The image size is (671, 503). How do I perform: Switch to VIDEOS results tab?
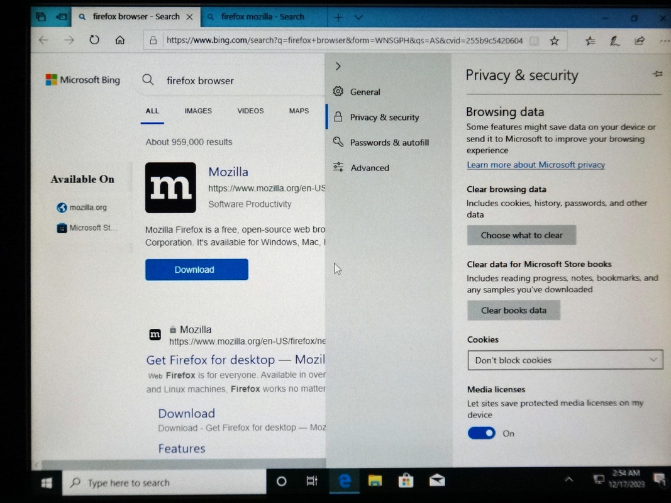click(x=250, y=111)
